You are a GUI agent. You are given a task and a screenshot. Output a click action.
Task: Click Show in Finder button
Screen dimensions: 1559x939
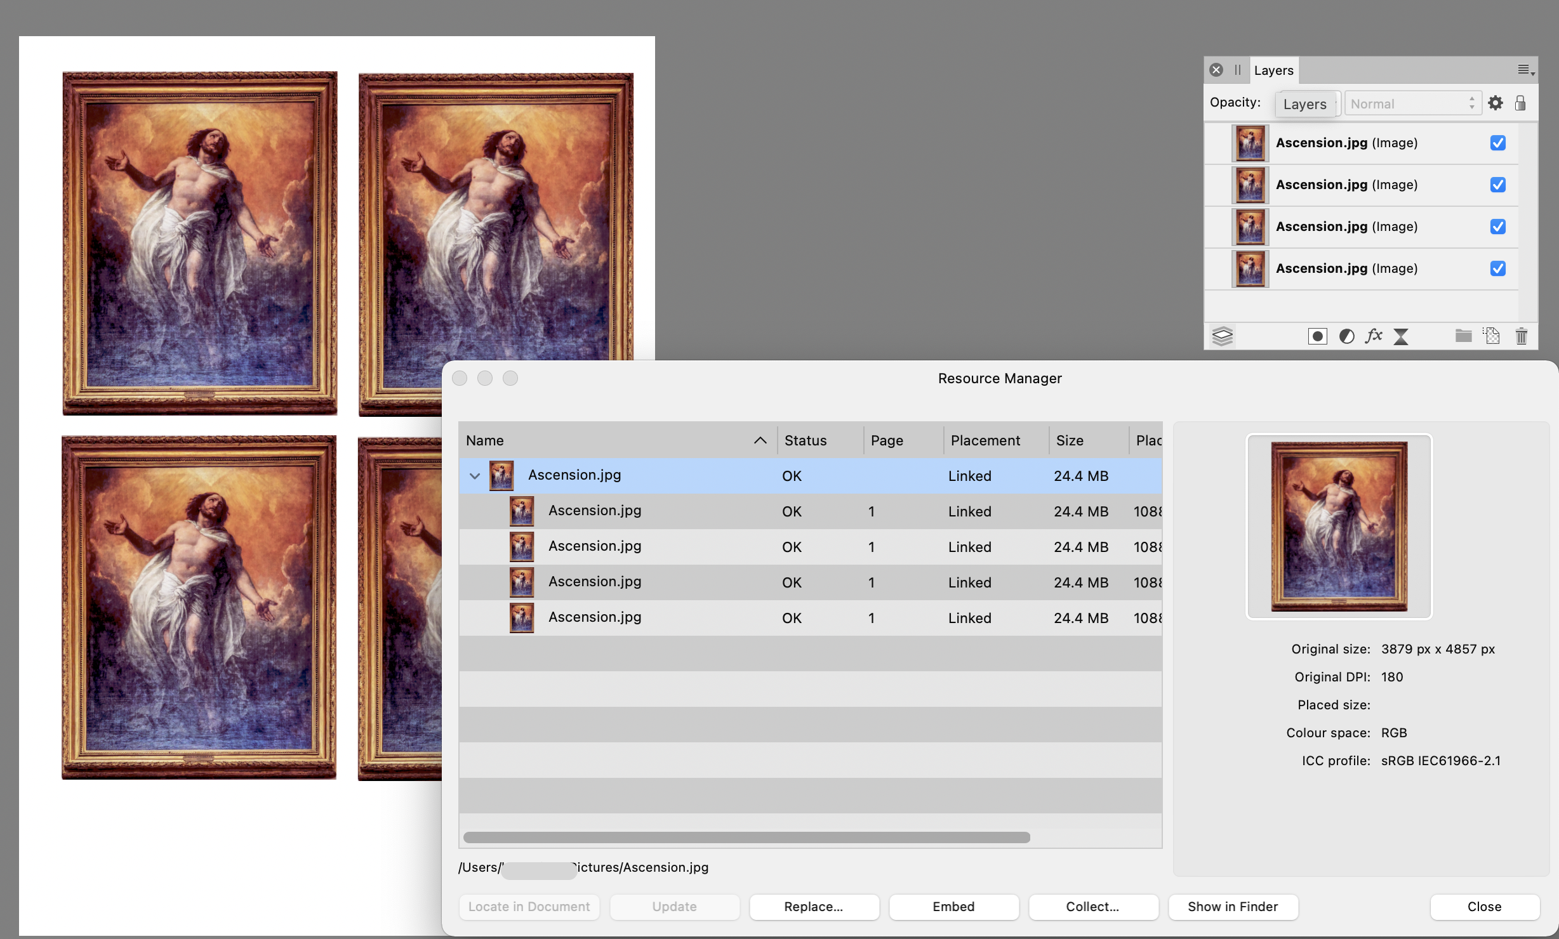(1233, 907)
